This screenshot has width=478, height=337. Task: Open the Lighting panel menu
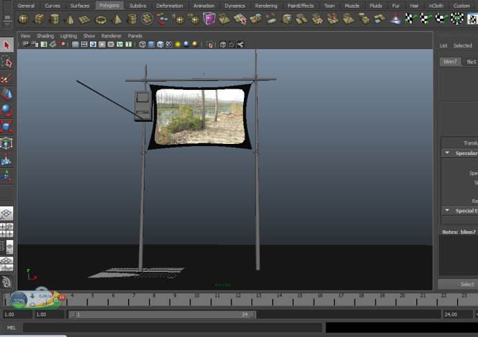(x=69, y=36)
